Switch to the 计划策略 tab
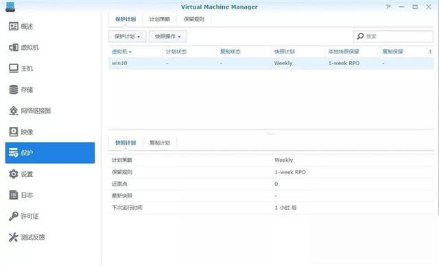The image size is (439, 266). pyautogui.click(x=160, y=19)
